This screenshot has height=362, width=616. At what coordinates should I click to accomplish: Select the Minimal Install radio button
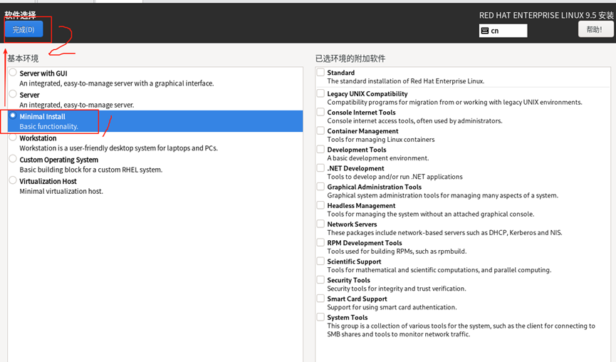[x=13, y=115]
